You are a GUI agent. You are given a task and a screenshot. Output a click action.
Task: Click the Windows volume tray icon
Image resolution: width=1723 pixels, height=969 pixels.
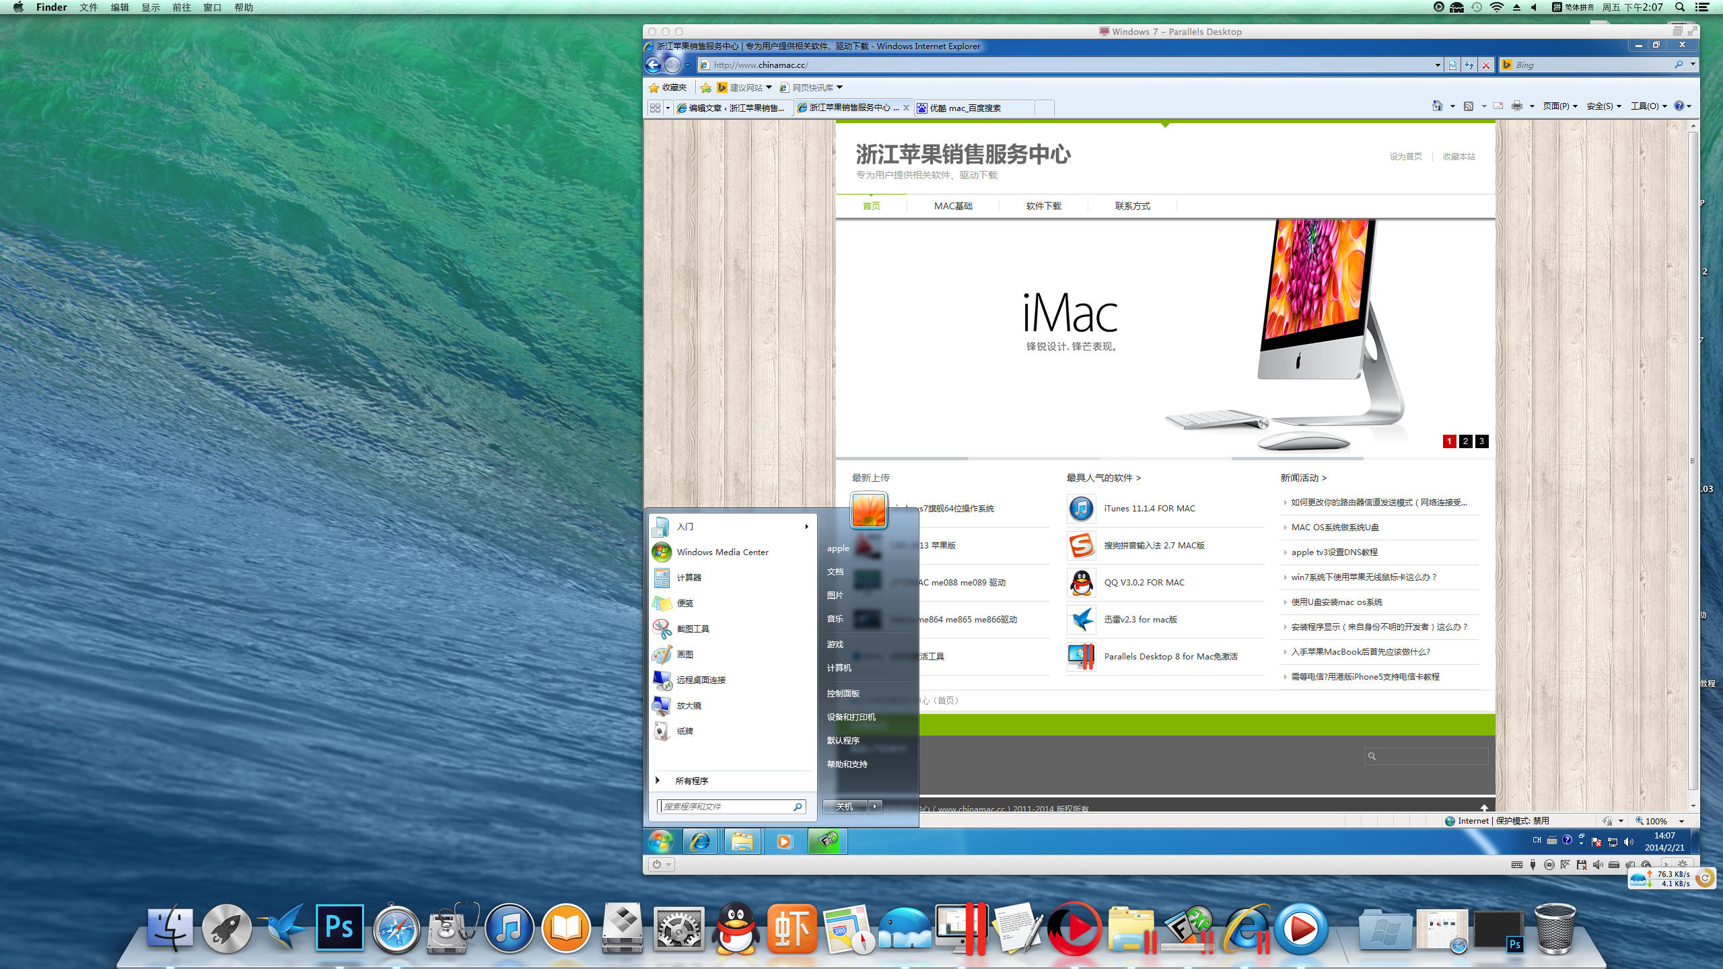[1629, 841]
